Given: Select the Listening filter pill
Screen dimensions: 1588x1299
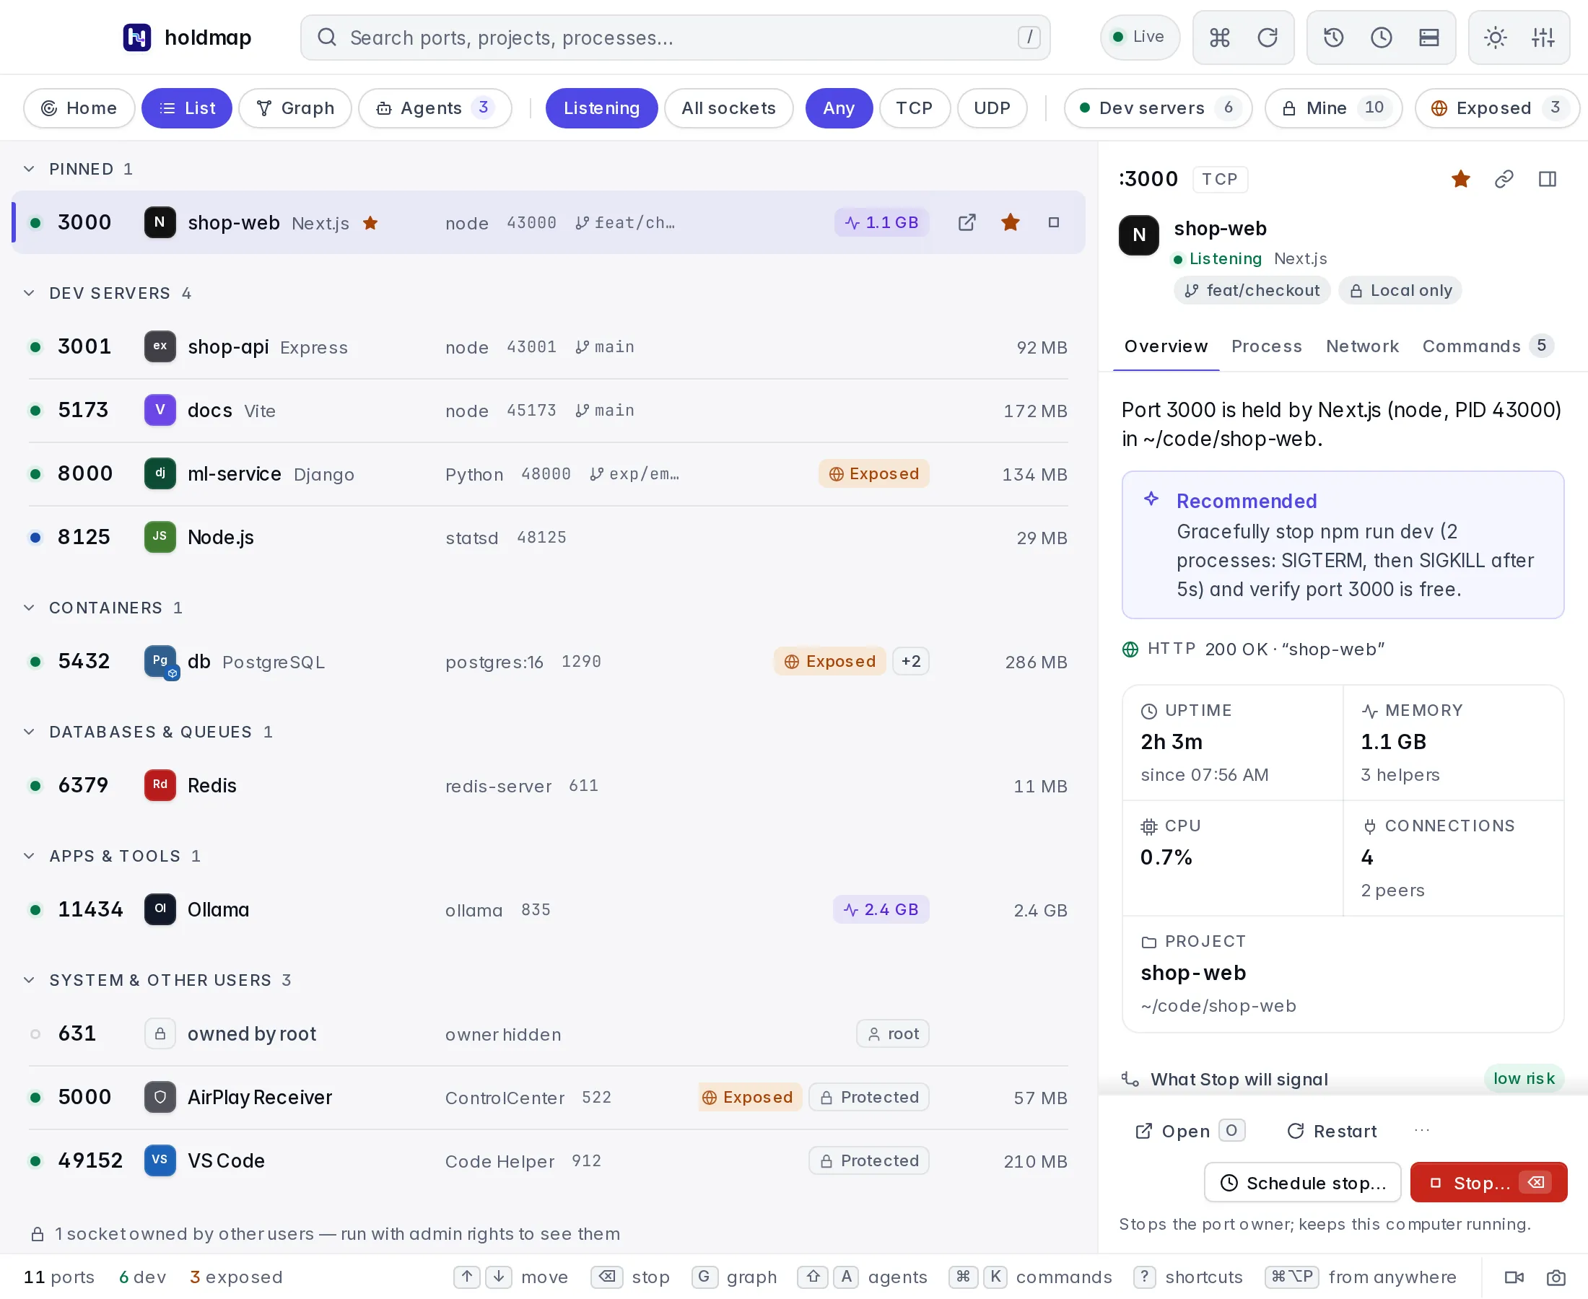Looking at the screenshot, I should tap(602, 108).
